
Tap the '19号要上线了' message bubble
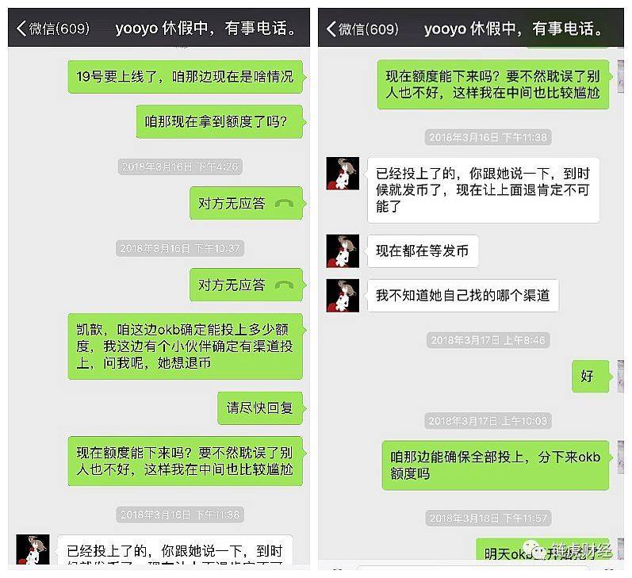point(186,77)
